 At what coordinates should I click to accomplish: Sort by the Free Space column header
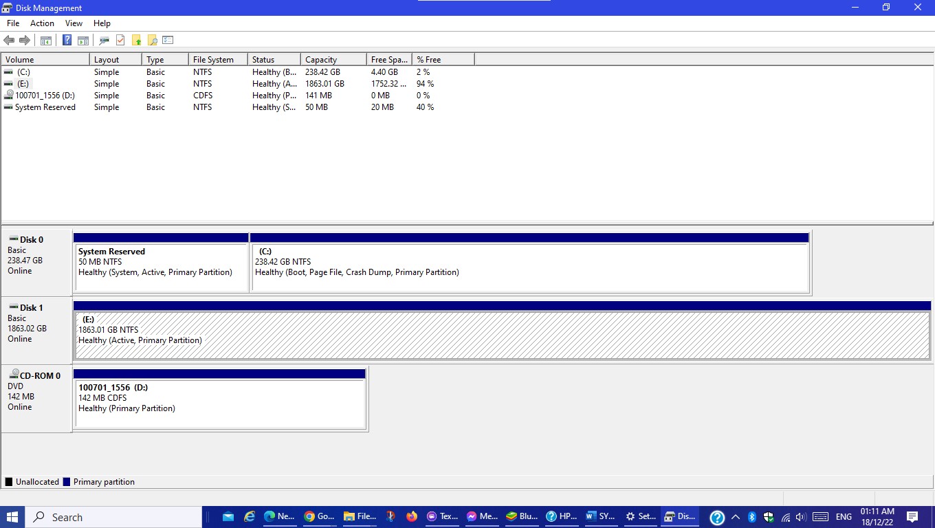pos(388,58)
